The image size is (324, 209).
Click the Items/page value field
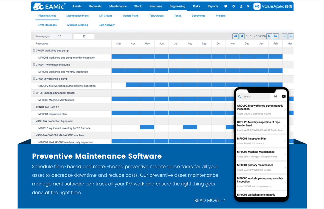point(61,36)
